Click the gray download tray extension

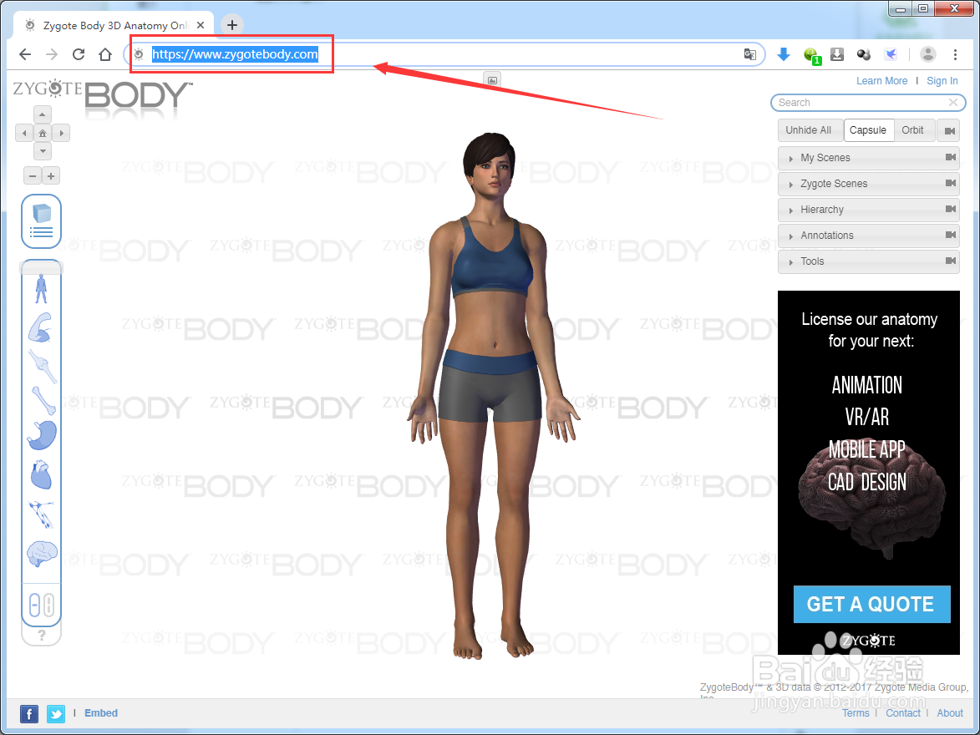837,54
